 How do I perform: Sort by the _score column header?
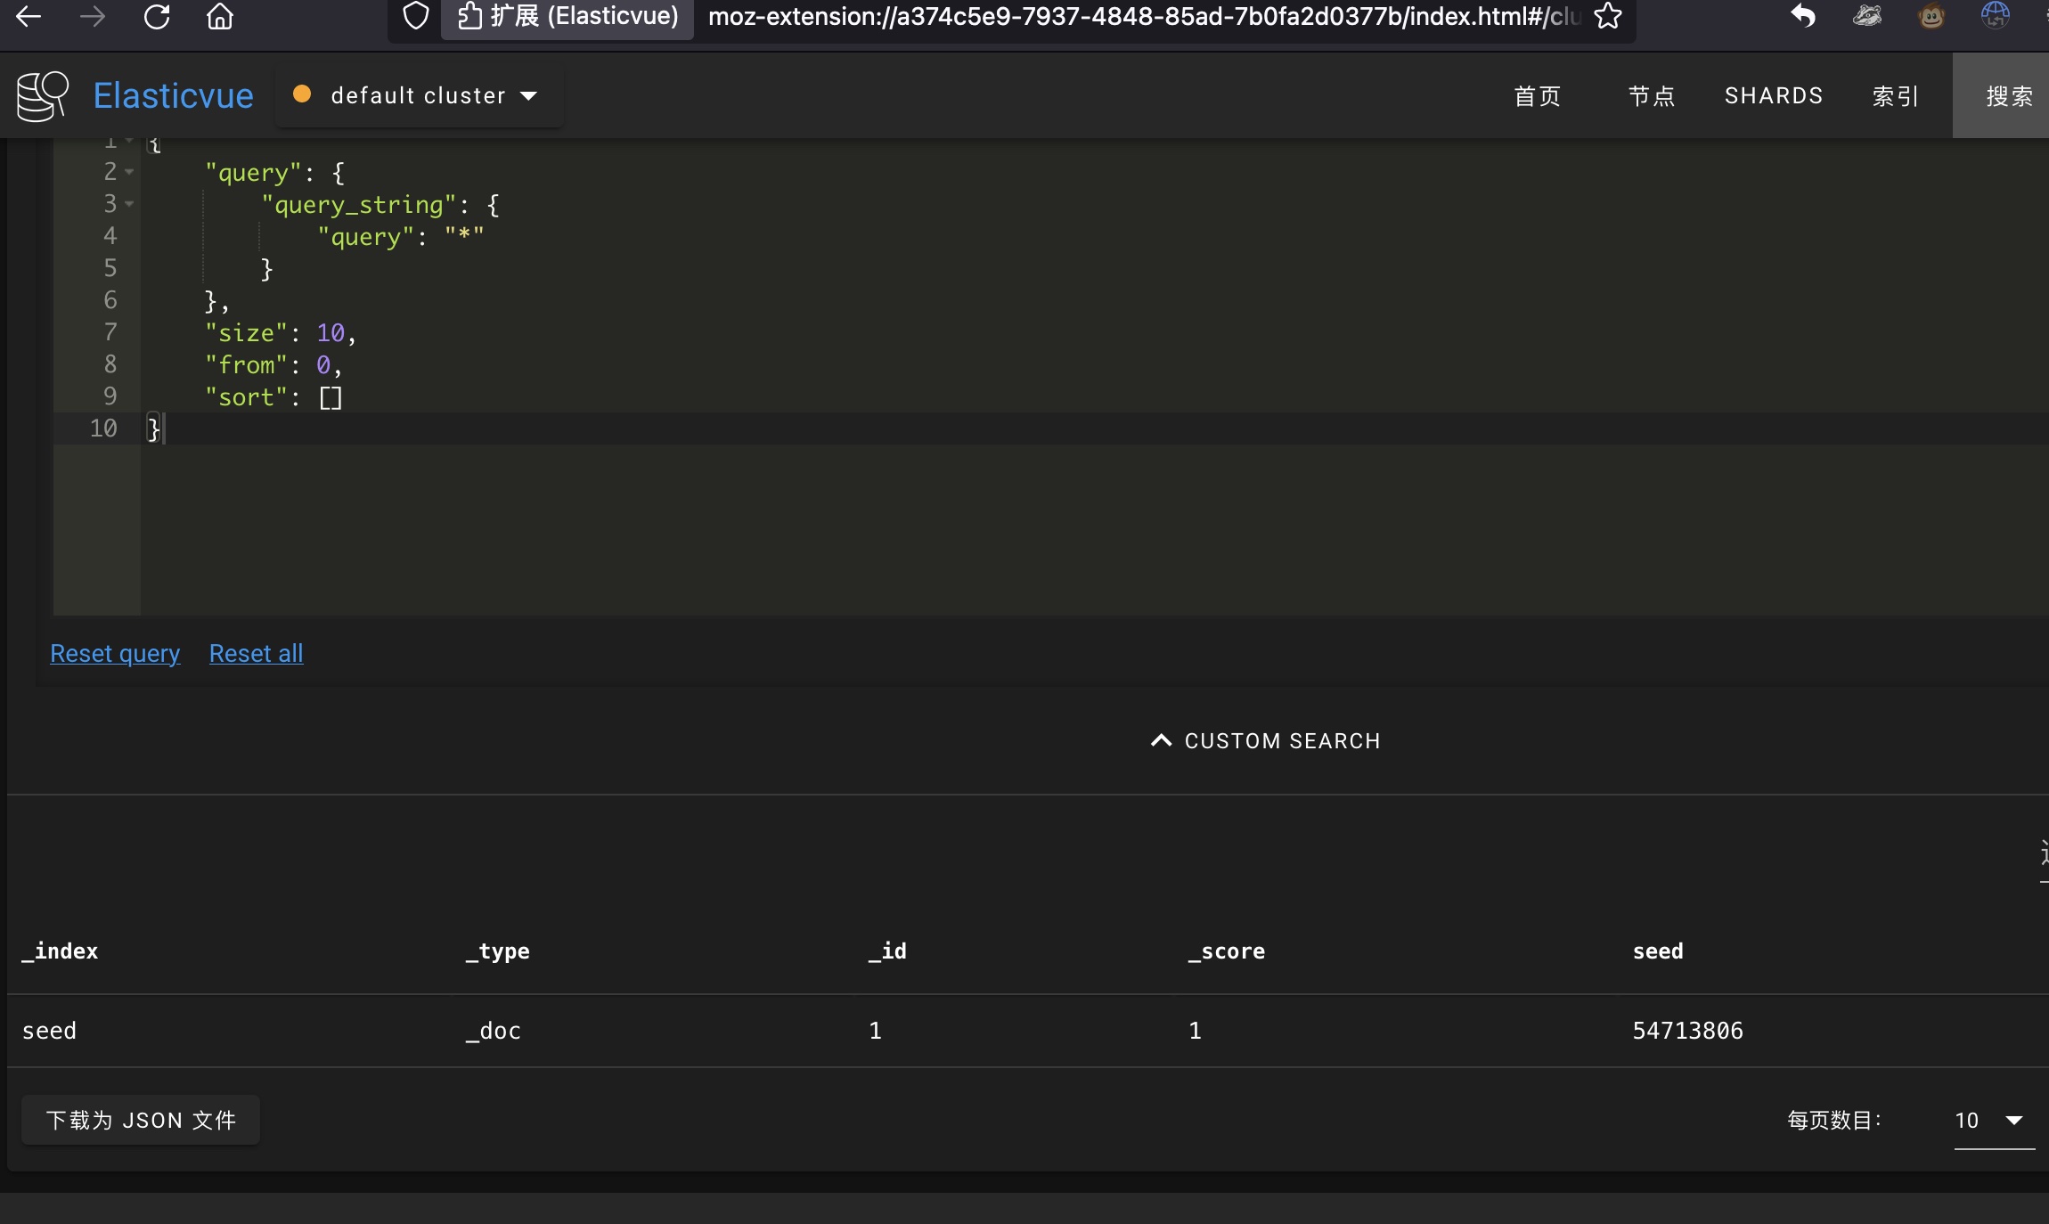[x=1227, y=951]
